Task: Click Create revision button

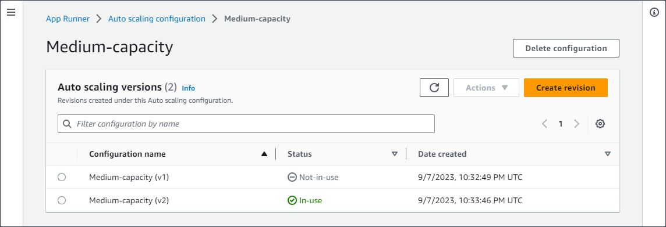Action: click(566, 88)
